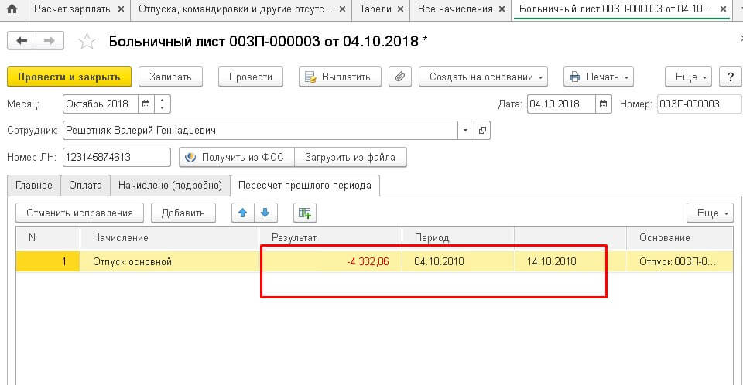The image size is (743, 385).
Task: Move row up with blue up arrow
Action: pyautogui.click(x=242, y=213)
